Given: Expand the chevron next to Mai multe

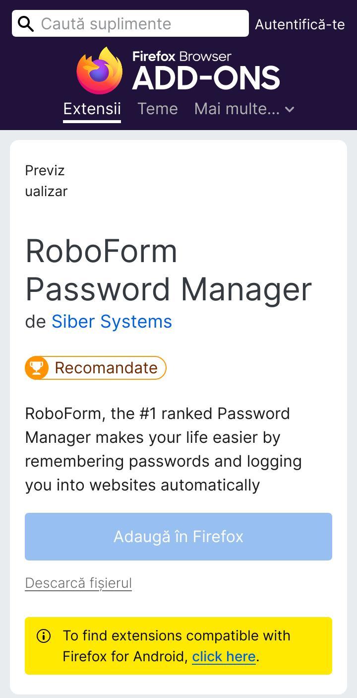Looking at the screenshot, I should point(290,110).
